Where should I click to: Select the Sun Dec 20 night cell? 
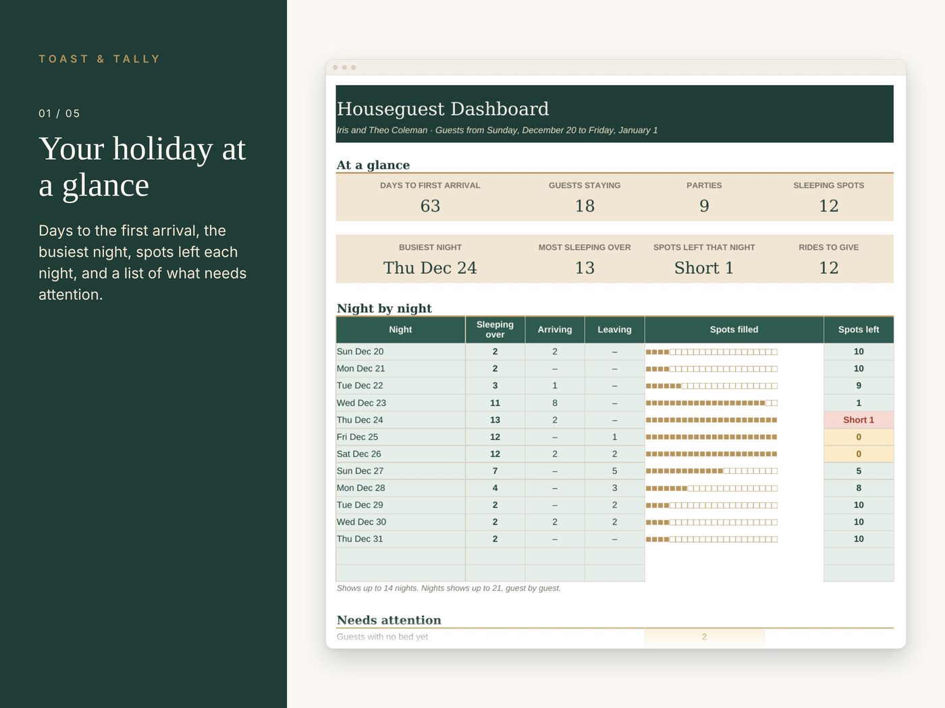[x=400, y=351]
